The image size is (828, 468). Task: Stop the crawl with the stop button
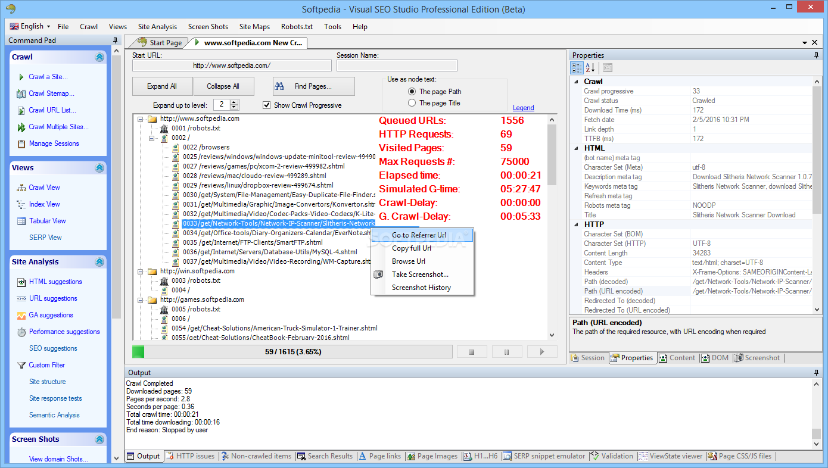pyautogui.click(x=471, y=352)
